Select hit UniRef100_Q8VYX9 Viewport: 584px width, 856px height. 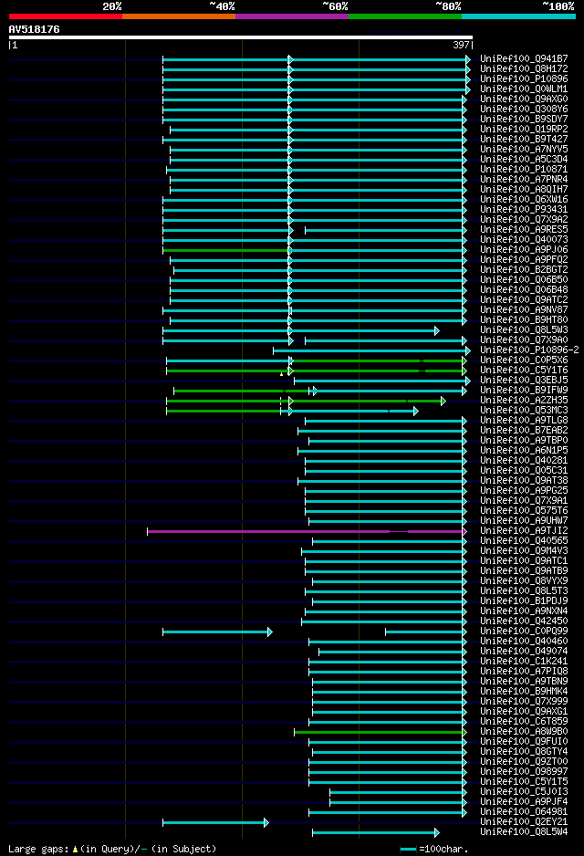coord(524,580)
